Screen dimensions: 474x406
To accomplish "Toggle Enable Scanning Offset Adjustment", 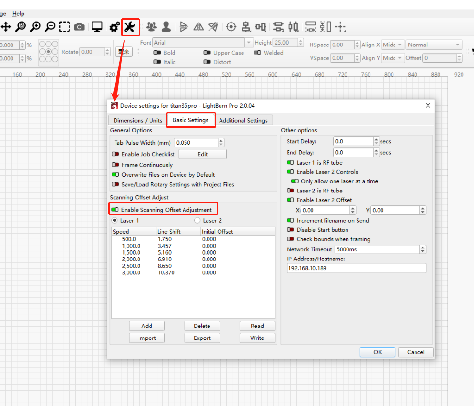I will [115, 210].
